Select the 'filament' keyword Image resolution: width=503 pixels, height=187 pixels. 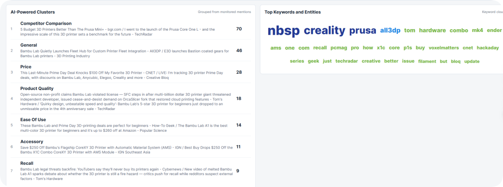(x=427, y=61)
